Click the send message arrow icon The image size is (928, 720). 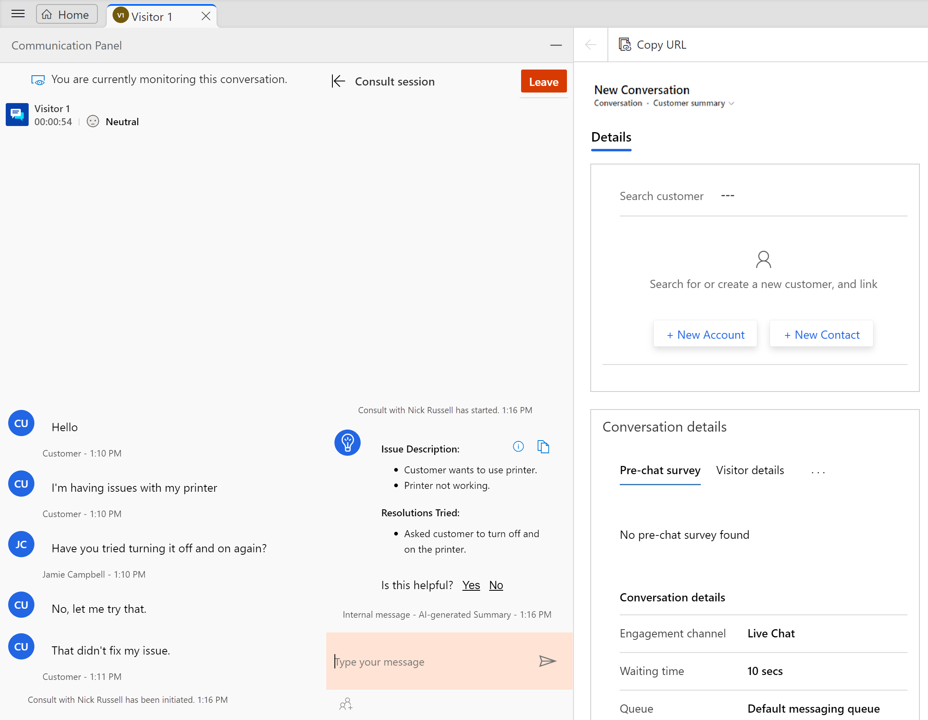tap(547, 661)
